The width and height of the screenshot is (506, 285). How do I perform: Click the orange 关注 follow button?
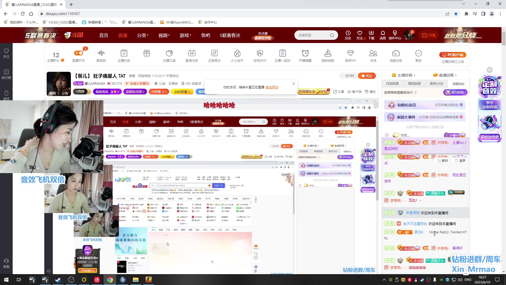coord(367,76)
